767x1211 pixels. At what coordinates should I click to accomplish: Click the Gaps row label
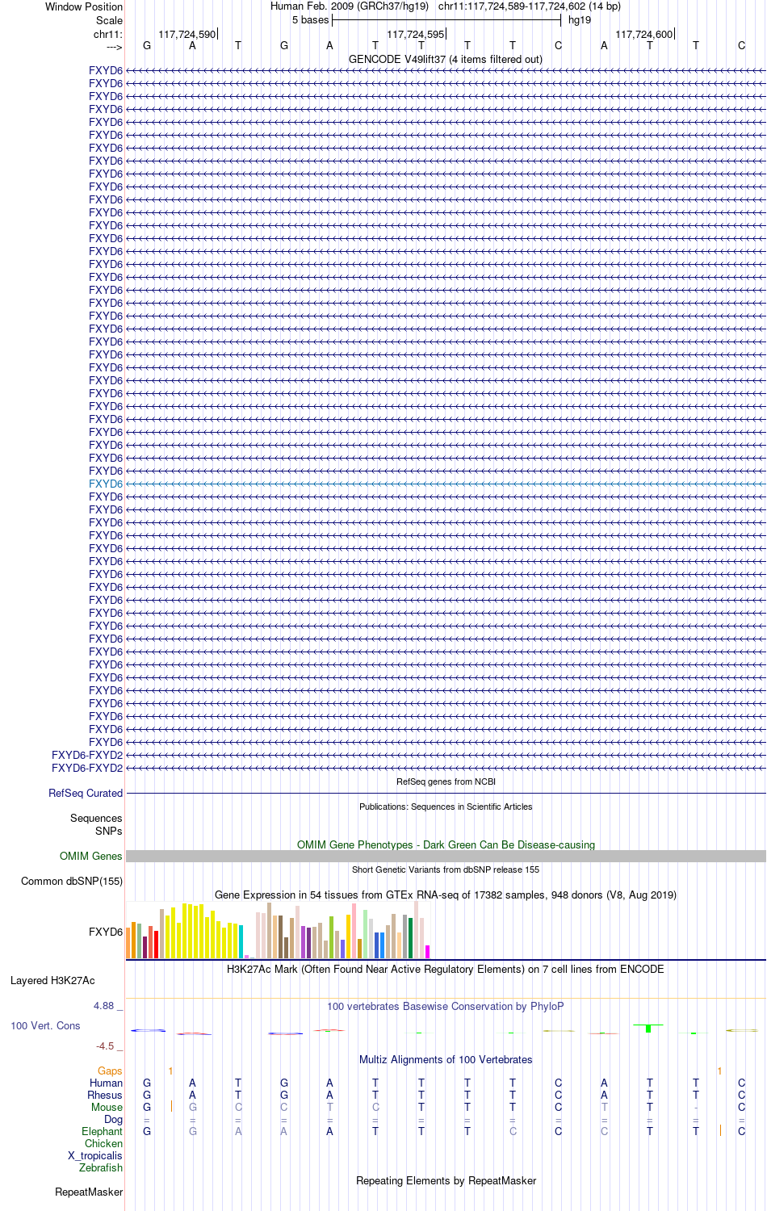point(110,1071)
